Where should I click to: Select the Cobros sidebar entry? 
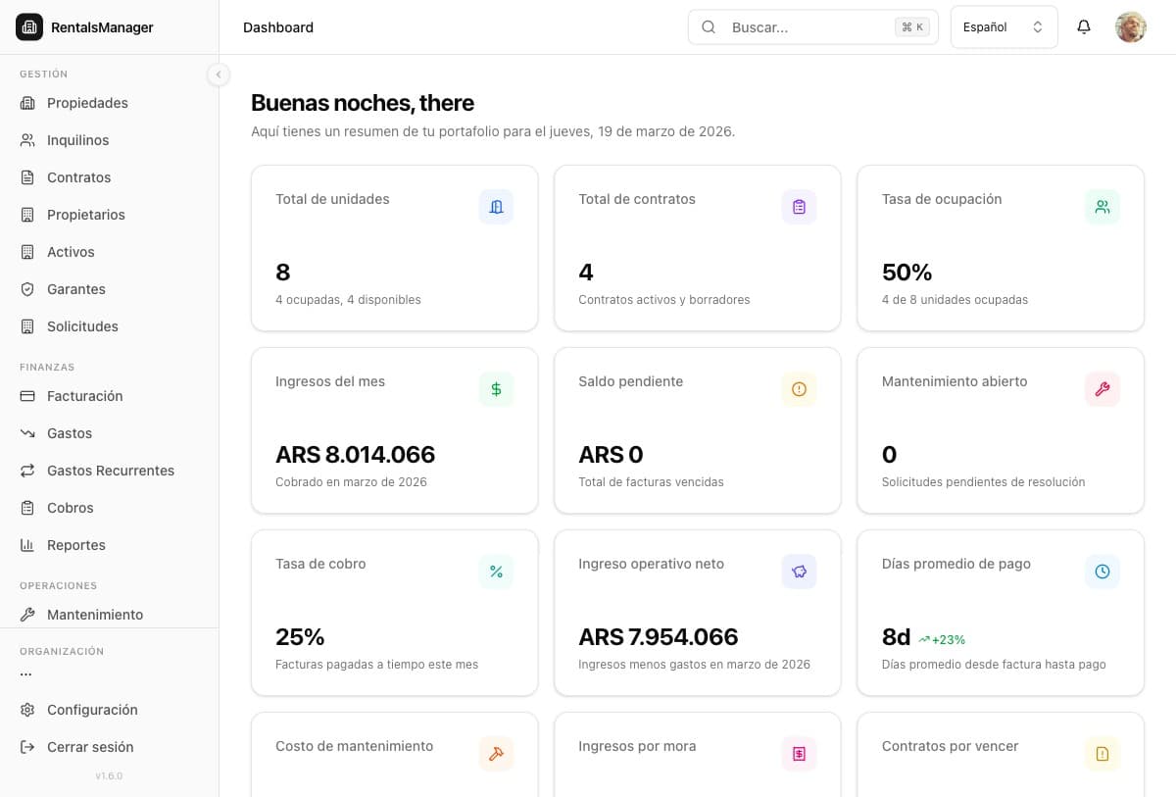tap(70, 508)
